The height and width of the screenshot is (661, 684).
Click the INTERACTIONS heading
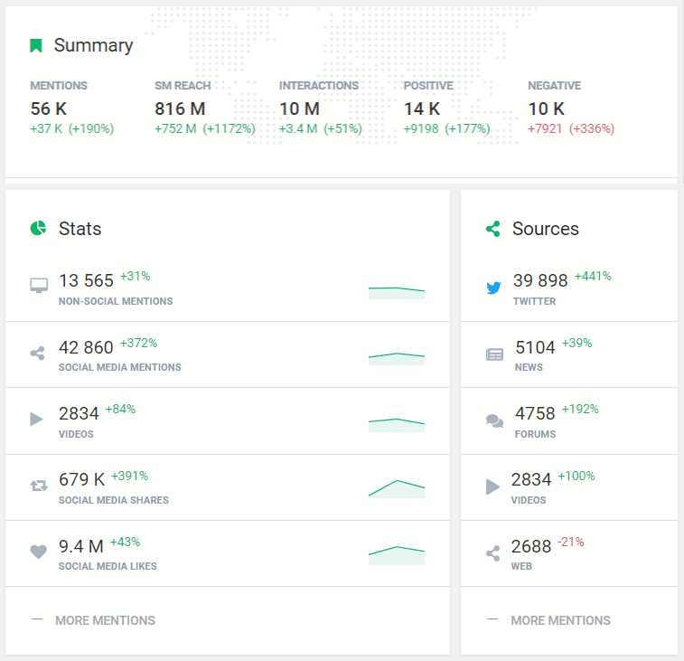click(319, 86)
